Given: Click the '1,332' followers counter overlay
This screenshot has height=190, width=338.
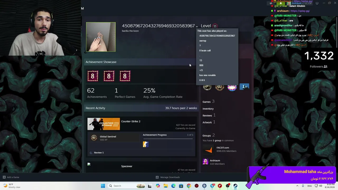Looking at the screenshot, I should (319, 56).
